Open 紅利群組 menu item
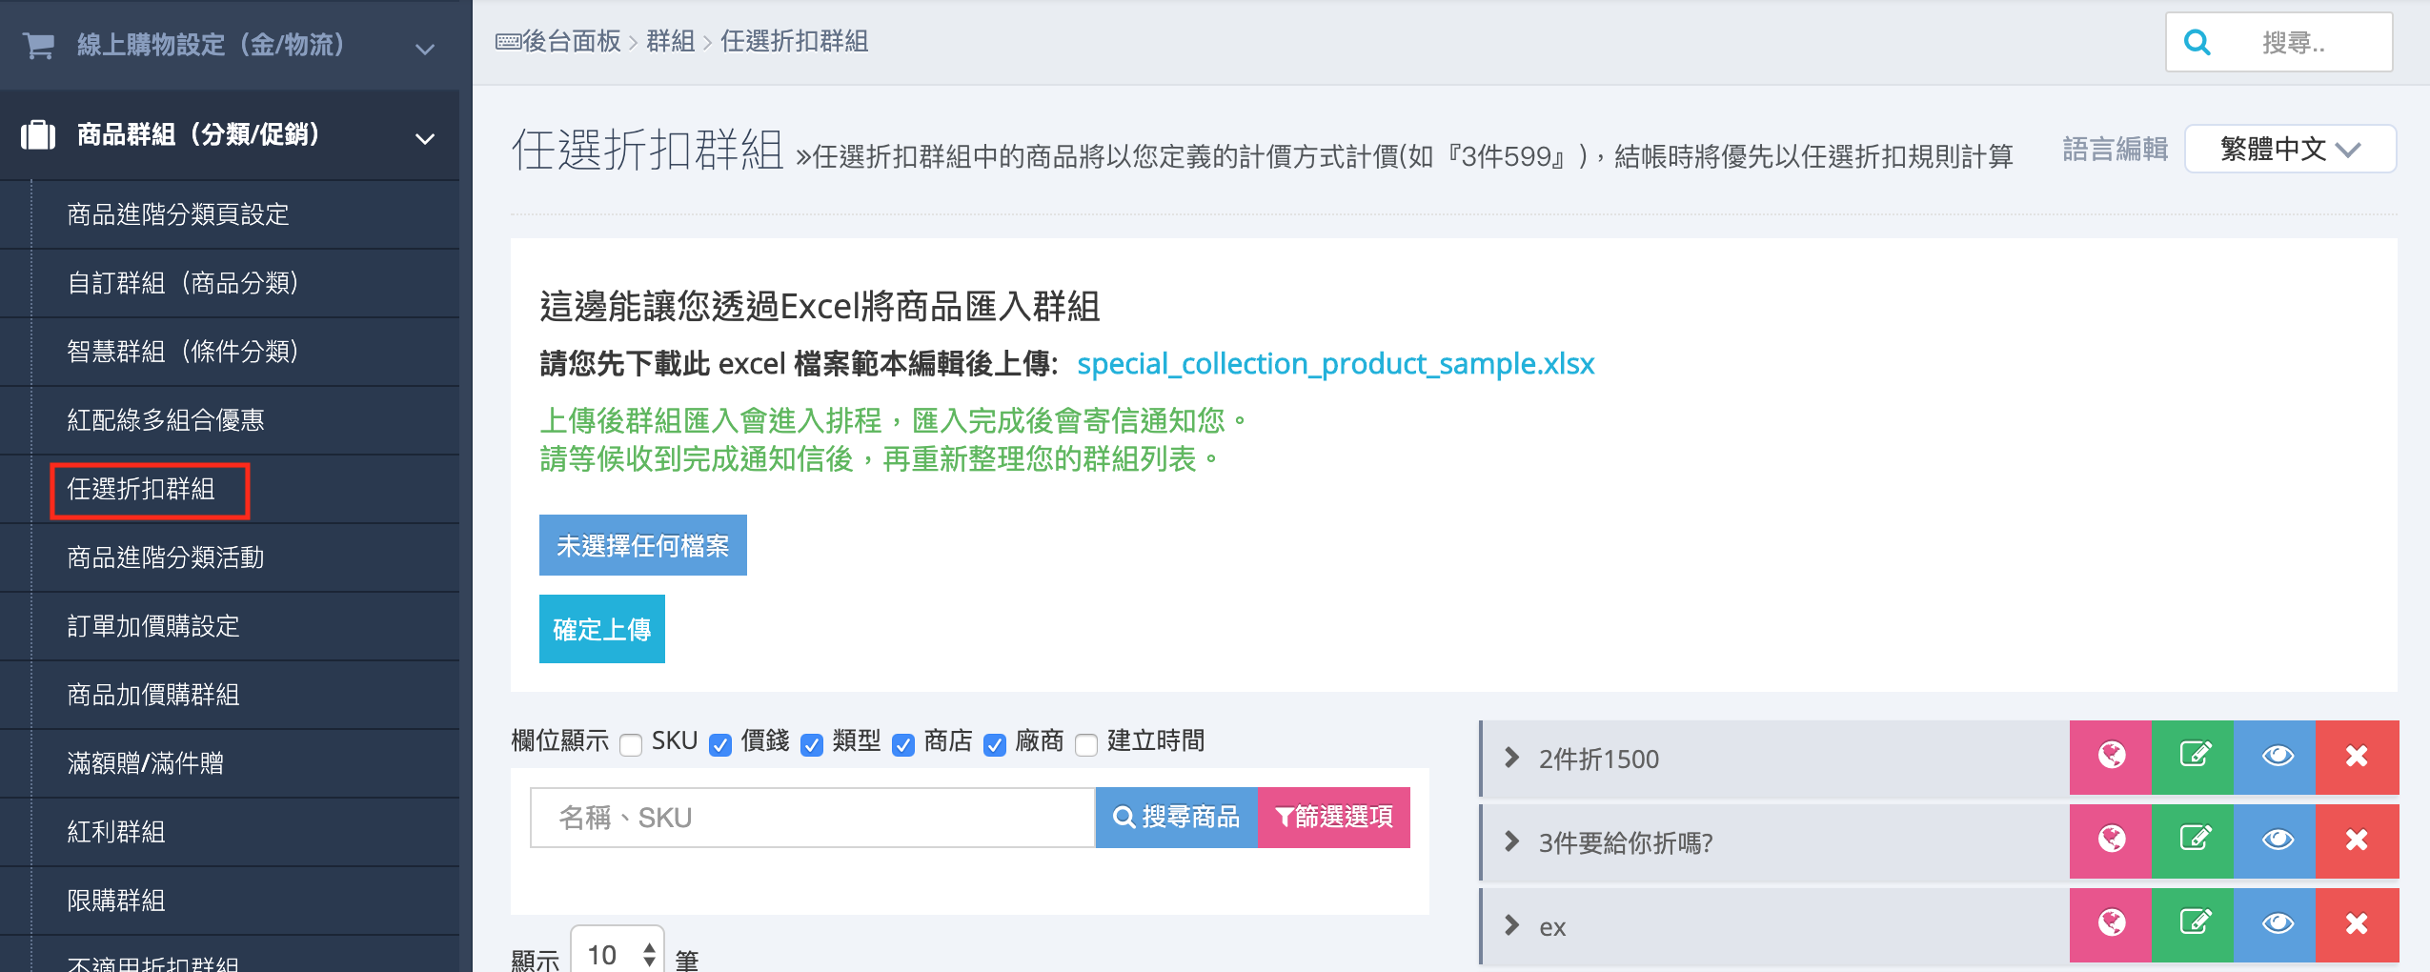This screenshot has height=972, width=2430. [116, 832]
